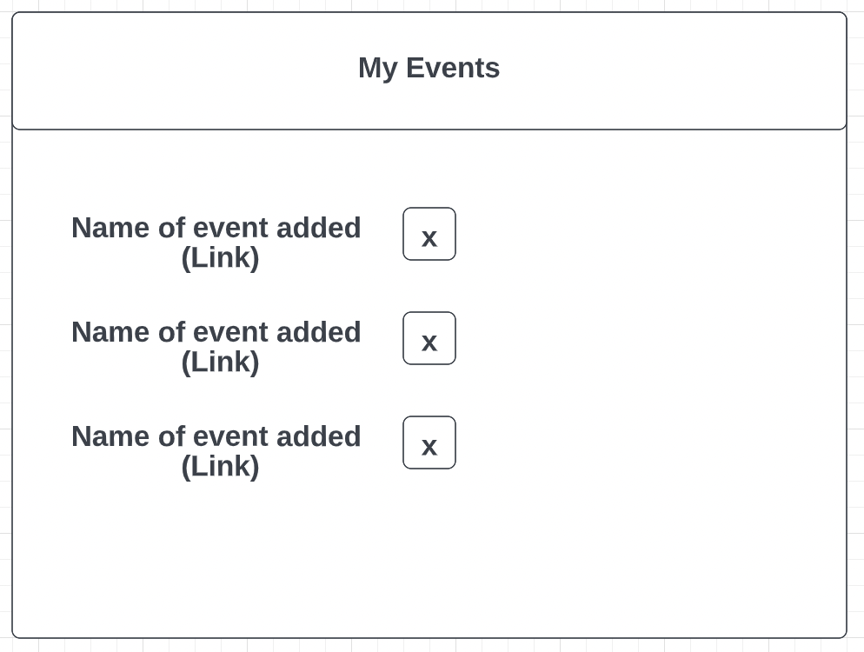The image size is (864, 652).
Task: Select the word "My" in the title
Action: click(x=378, y=69)
